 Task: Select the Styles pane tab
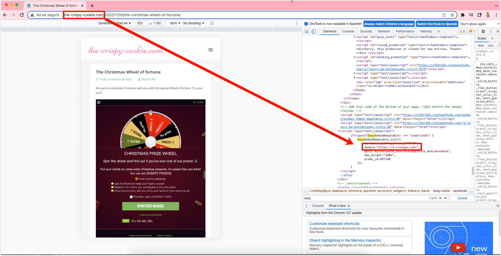tap(482, 38)
